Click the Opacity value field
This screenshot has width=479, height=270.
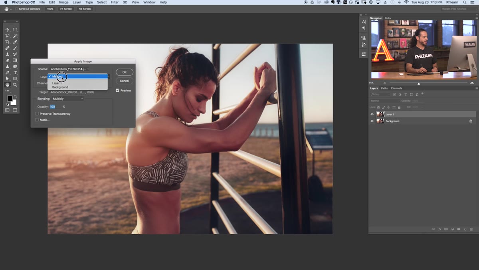pos(55,107)
